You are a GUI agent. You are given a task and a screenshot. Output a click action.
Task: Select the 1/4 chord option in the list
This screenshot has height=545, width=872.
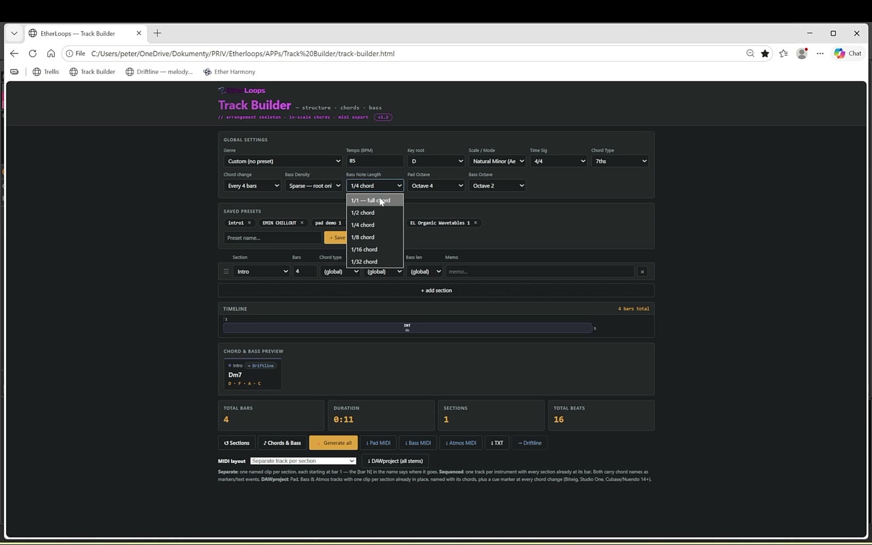375,225
